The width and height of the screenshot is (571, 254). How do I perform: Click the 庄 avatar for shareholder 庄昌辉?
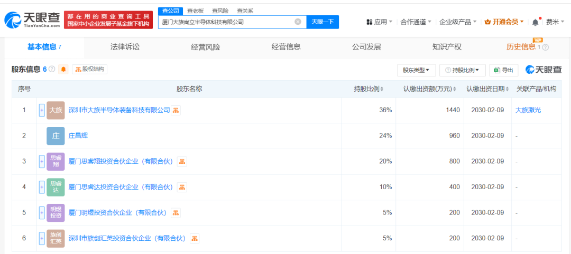pyautogui.click(x=56, y=136)
